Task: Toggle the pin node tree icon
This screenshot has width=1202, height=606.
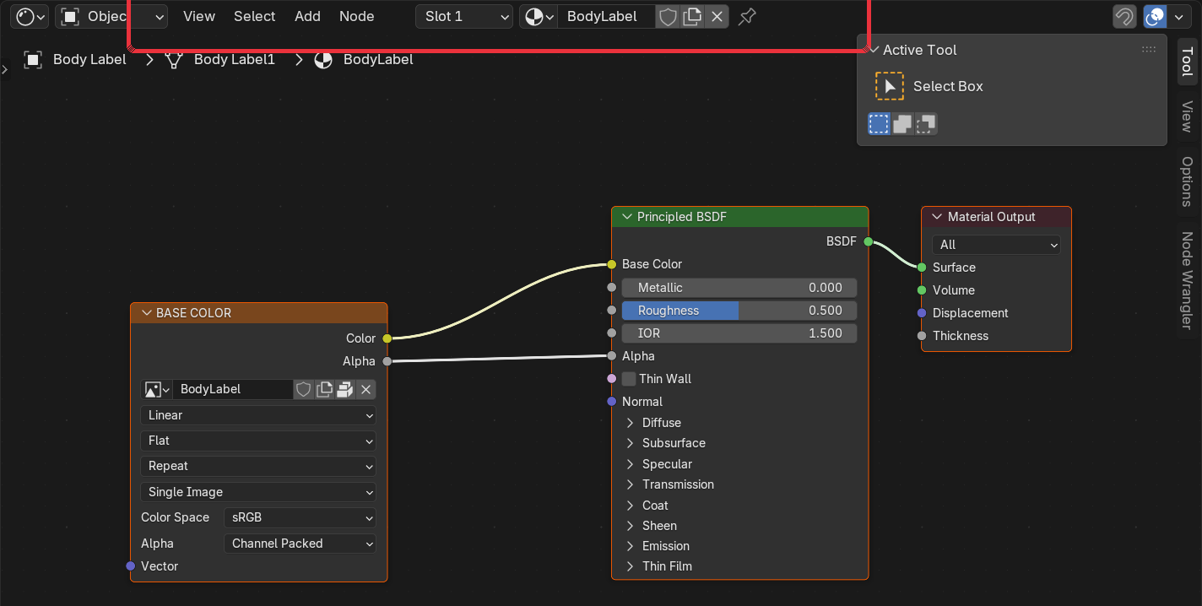Action: click(747, 16)
